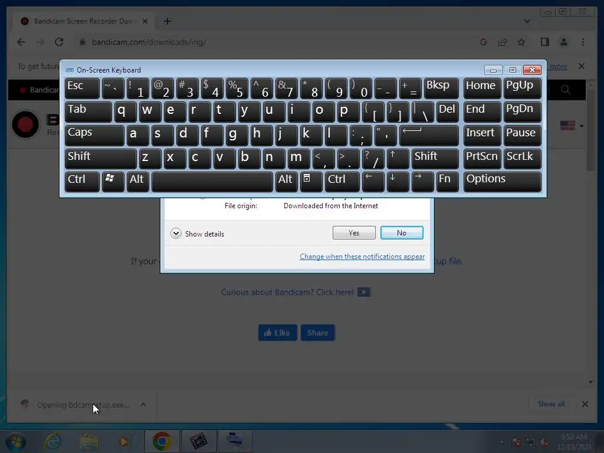This screenshot has width=604, height=453.
Task: Open Windows Explorer folder from taskbar
Action: (x=89, y=441)
